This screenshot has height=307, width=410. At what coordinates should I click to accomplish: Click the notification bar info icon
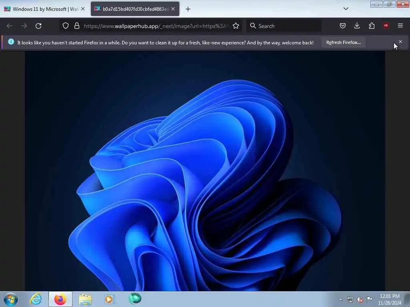(11, 42)
